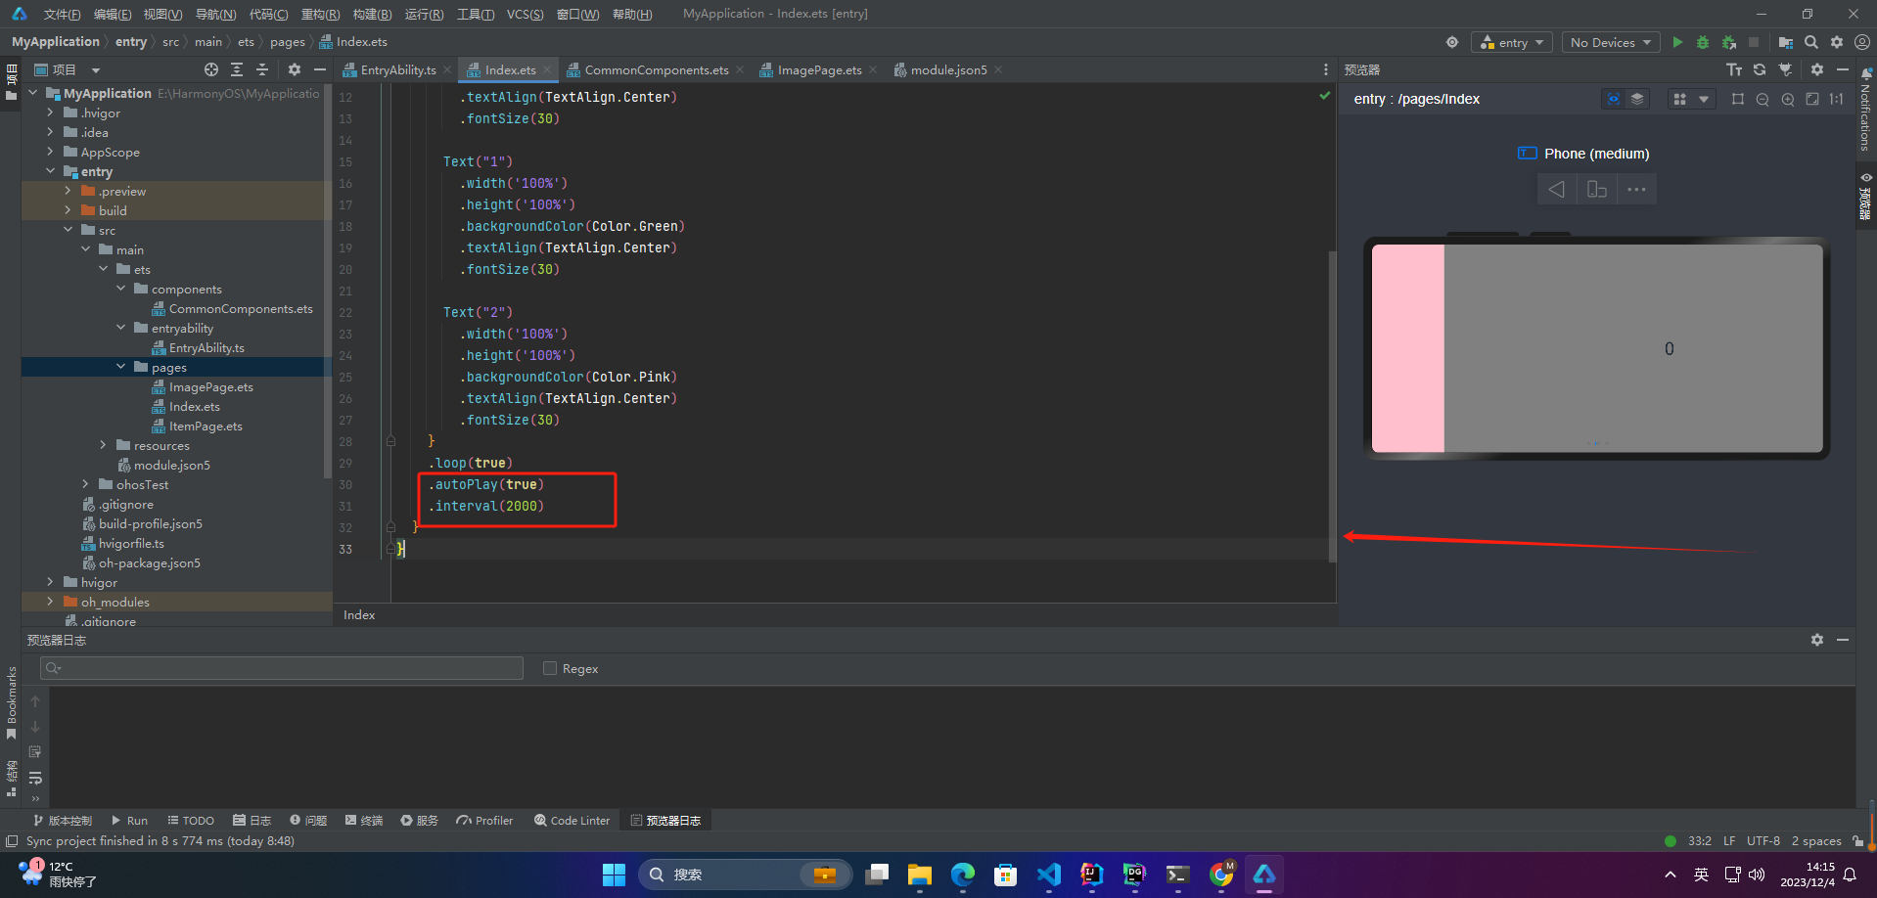
Task: Open the Profiler tool window
Action: (484, 821)
